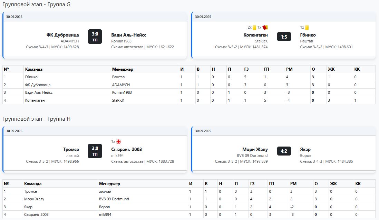Select manager Roman1983 in the match card
The width and height of the screenshot is (379, 220).
coord(120,41)
